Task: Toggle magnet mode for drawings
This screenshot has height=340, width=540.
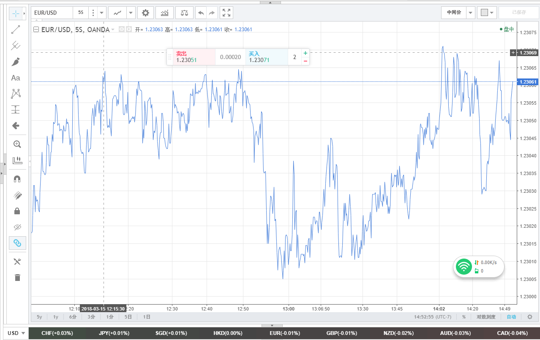Action: (x=17, y=179)
